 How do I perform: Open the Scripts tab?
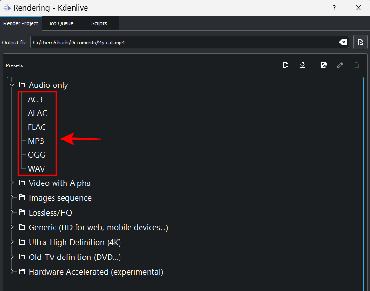click(99, 23)
